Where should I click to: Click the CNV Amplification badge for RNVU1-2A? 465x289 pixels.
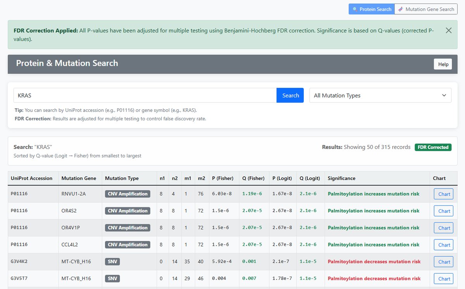[x=127, y=194]
